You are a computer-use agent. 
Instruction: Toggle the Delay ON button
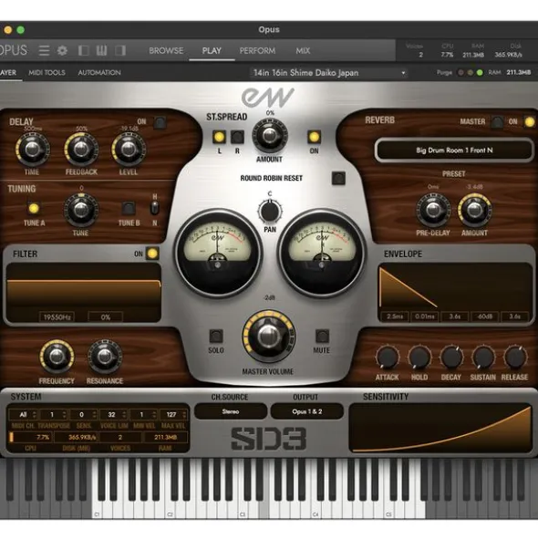click(x=160, y=122)
